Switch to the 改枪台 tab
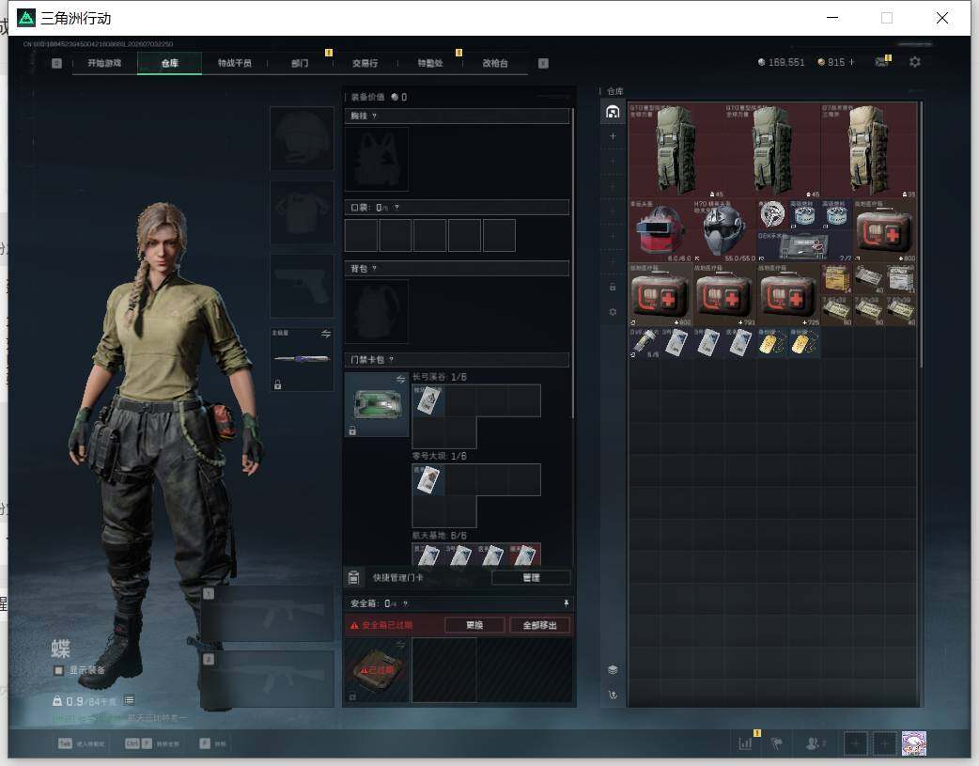This screenshot has height=766, width=979. (495, 63)
